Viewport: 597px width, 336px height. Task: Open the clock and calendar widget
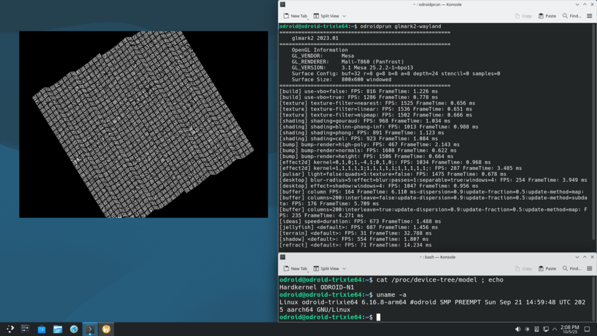pyautogui.click(x=570, y=329)
